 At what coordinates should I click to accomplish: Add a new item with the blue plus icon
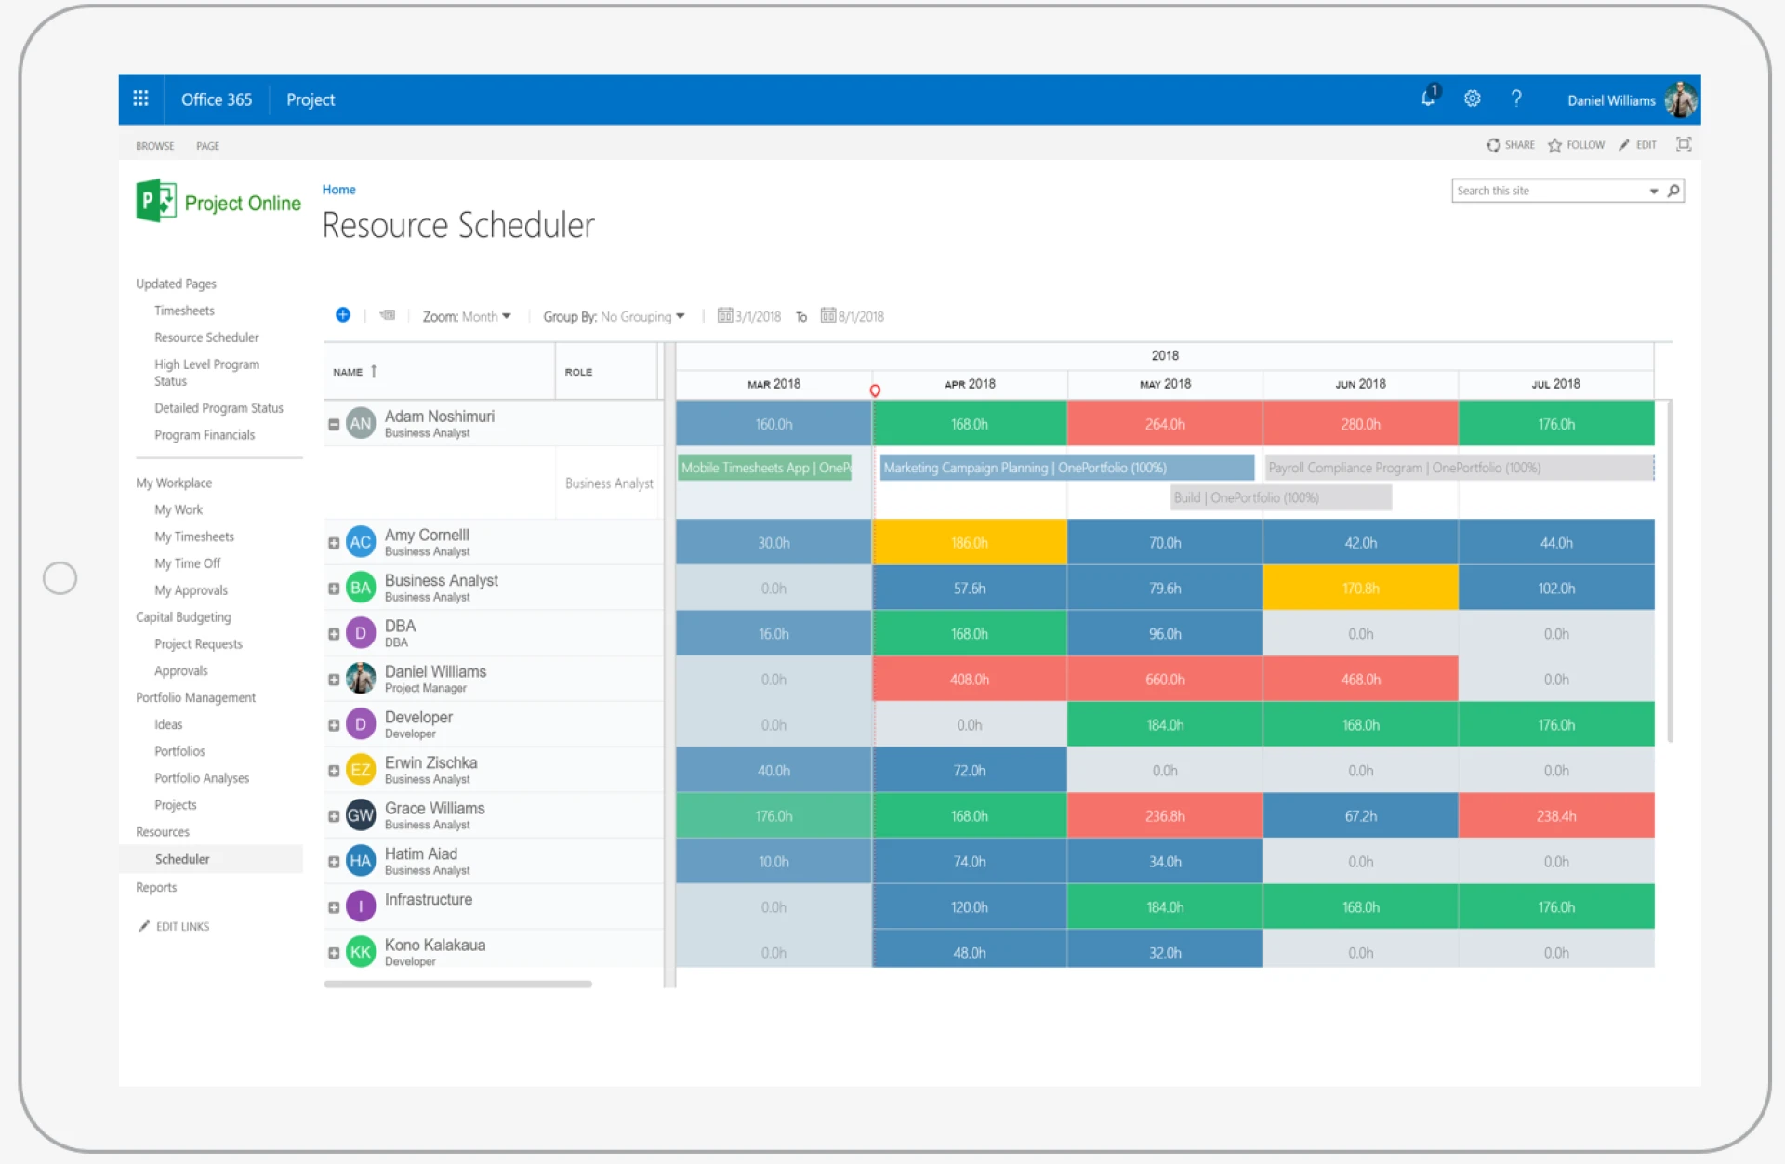pyautogui.click(x=343, y=315)
